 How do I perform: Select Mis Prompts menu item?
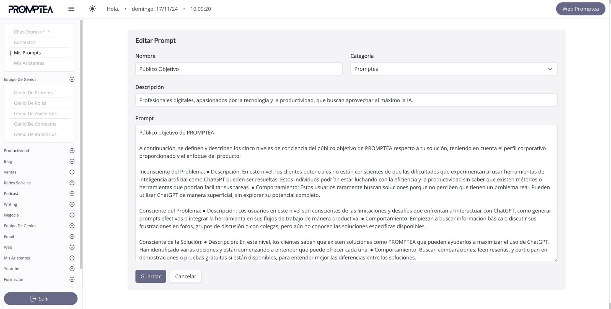pos(27,53)
